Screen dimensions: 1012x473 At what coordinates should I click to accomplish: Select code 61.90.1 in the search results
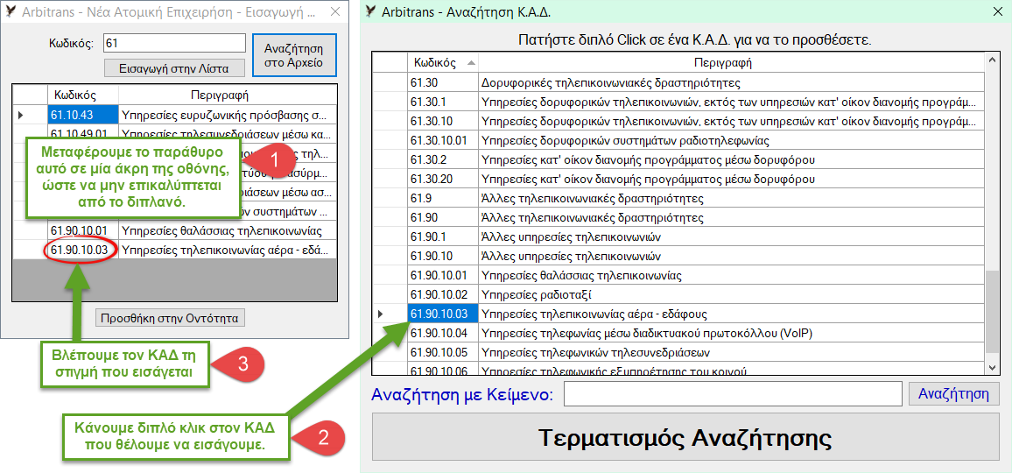(443, 237)
